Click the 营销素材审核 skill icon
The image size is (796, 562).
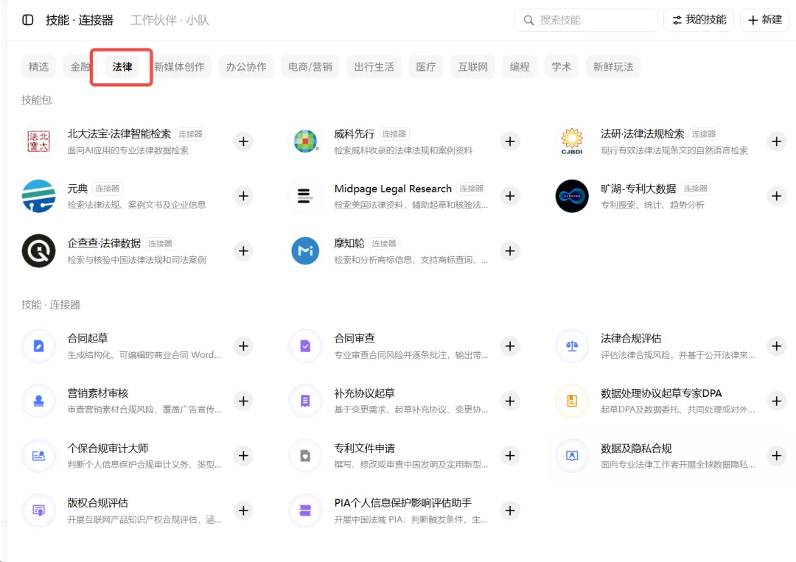[x=38, y=401]
